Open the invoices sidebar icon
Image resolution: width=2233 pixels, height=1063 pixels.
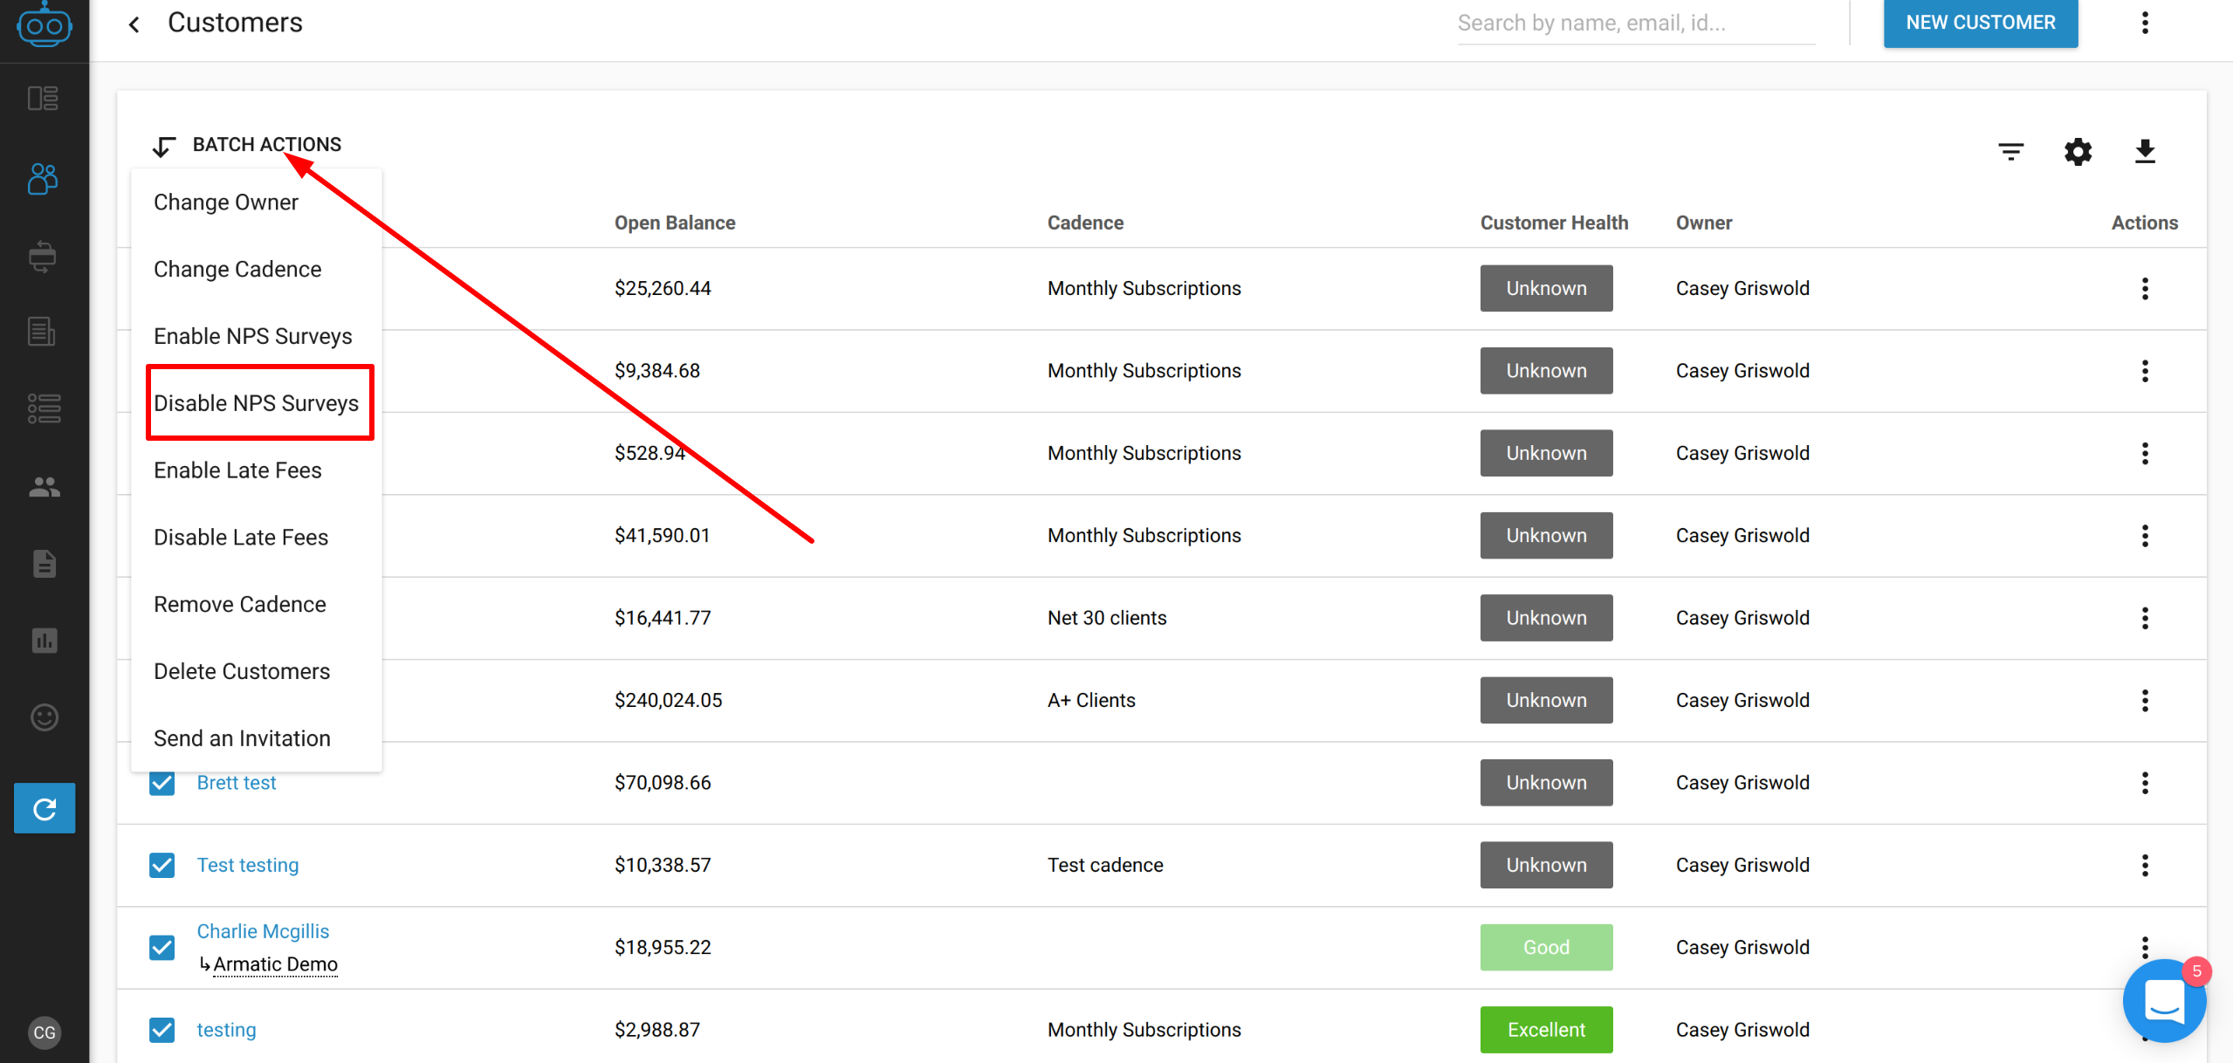43,332
